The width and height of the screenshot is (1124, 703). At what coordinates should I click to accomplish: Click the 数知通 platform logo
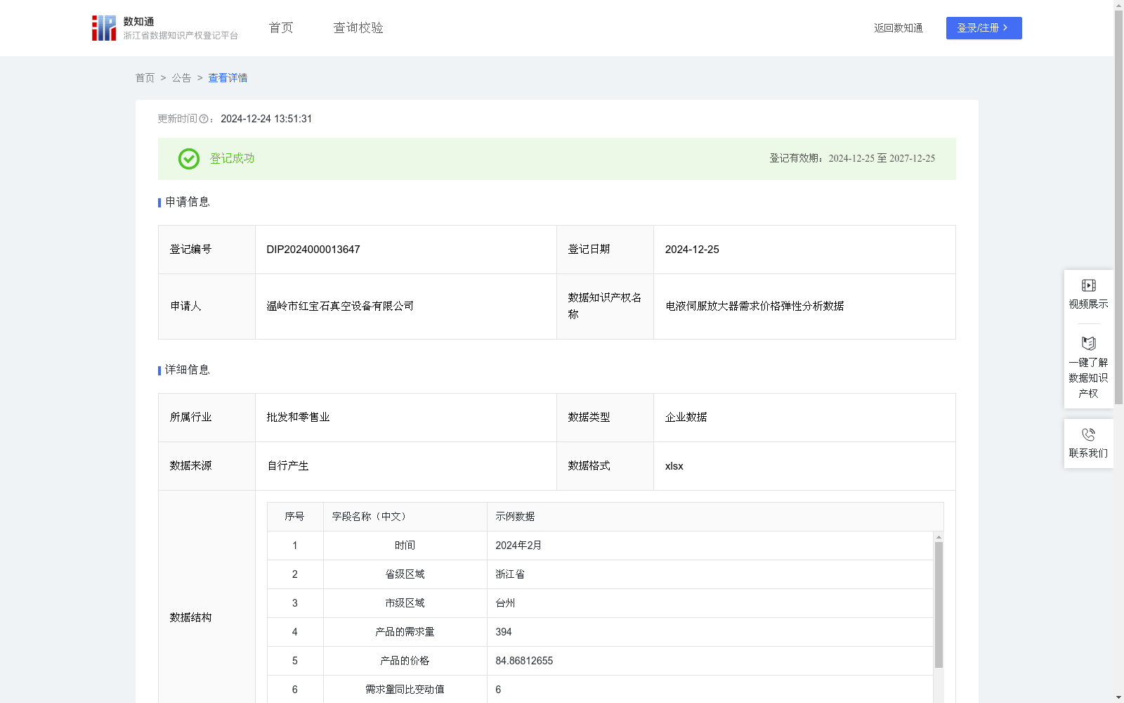(x=104, y=27)
